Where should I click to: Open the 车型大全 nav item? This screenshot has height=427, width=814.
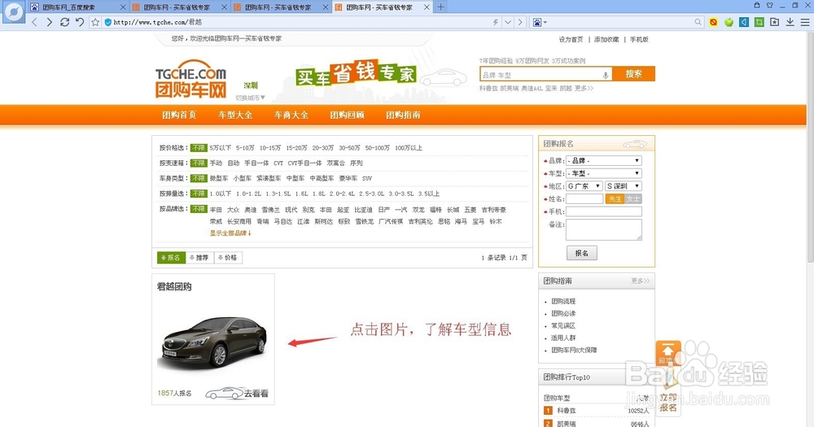pos(235,115)
